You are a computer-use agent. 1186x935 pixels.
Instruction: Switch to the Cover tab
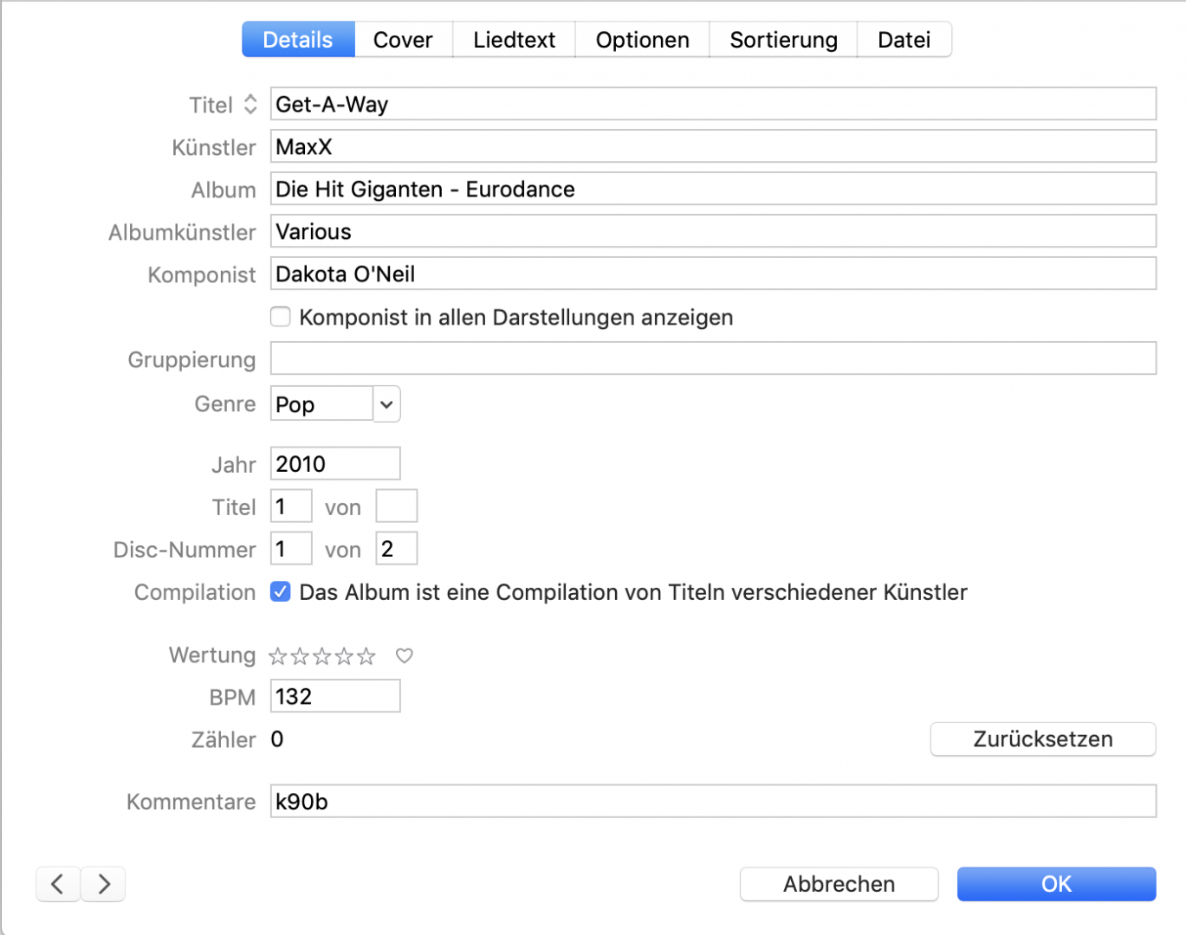[x=403, y=39]
